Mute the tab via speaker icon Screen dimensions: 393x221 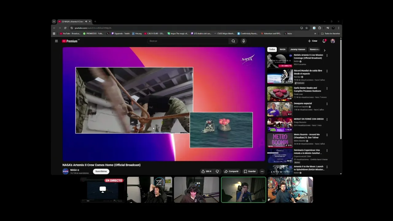click(86, 21)
